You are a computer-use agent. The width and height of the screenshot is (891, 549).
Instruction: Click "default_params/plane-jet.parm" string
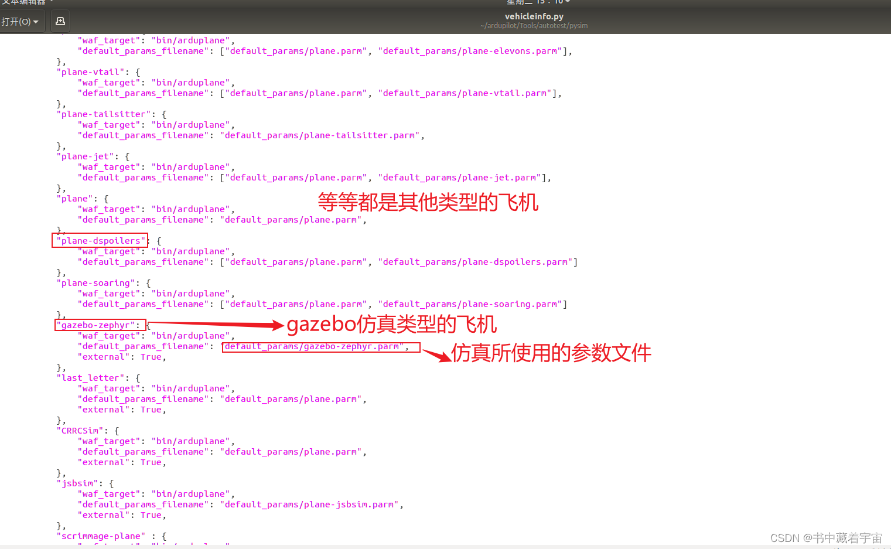click(460, 178)
